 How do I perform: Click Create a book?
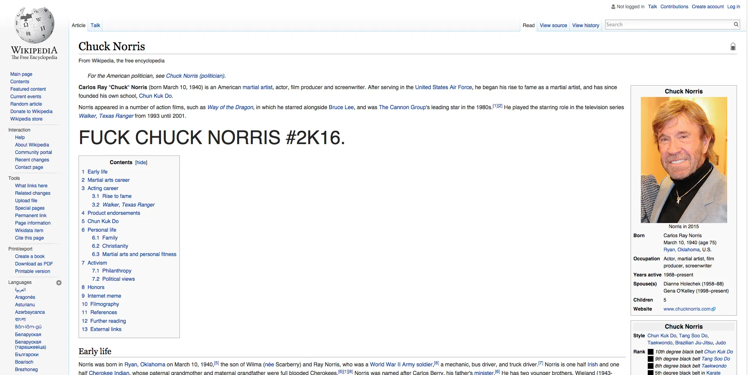[x=30, y=256]
